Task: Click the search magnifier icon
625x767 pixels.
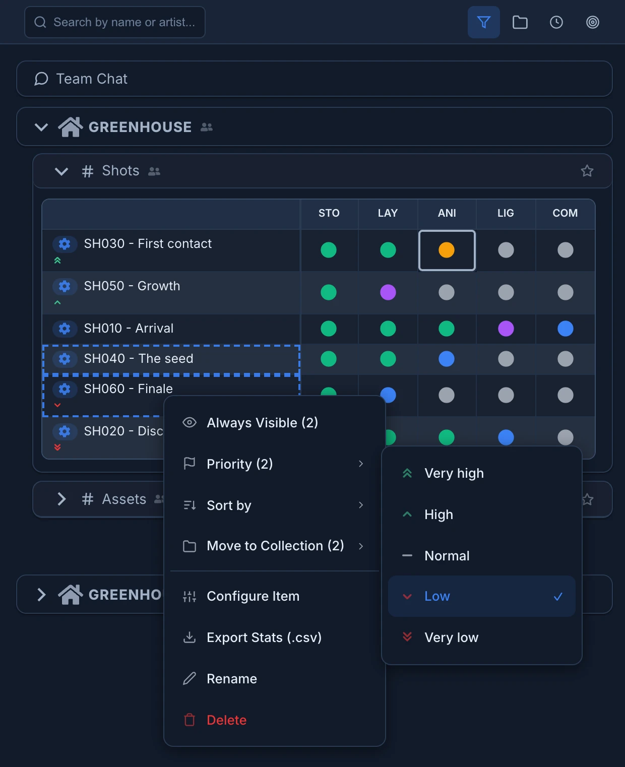Action: click(40, 22)
